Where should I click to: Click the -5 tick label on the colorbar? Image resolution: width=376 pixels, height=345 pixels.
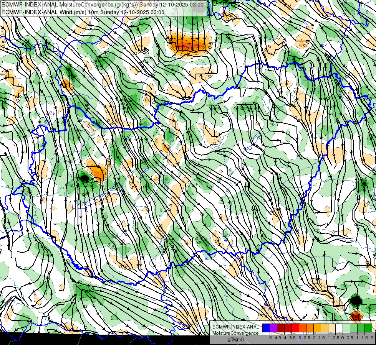(x=270, y=338)
